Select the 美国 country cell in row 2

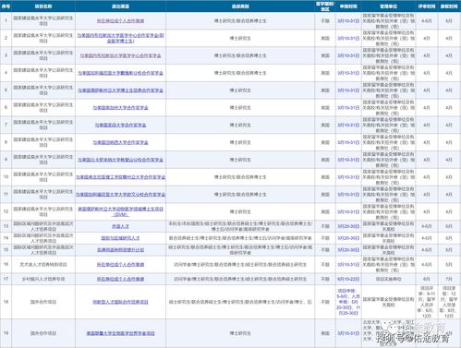325,38
